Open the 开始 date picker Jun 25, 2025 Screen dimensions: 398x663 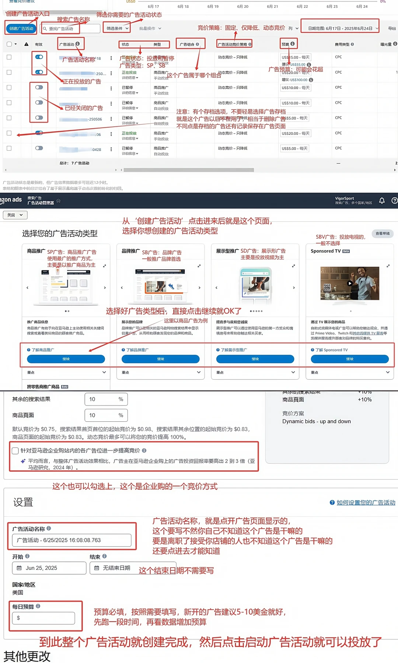pos(49,568)
